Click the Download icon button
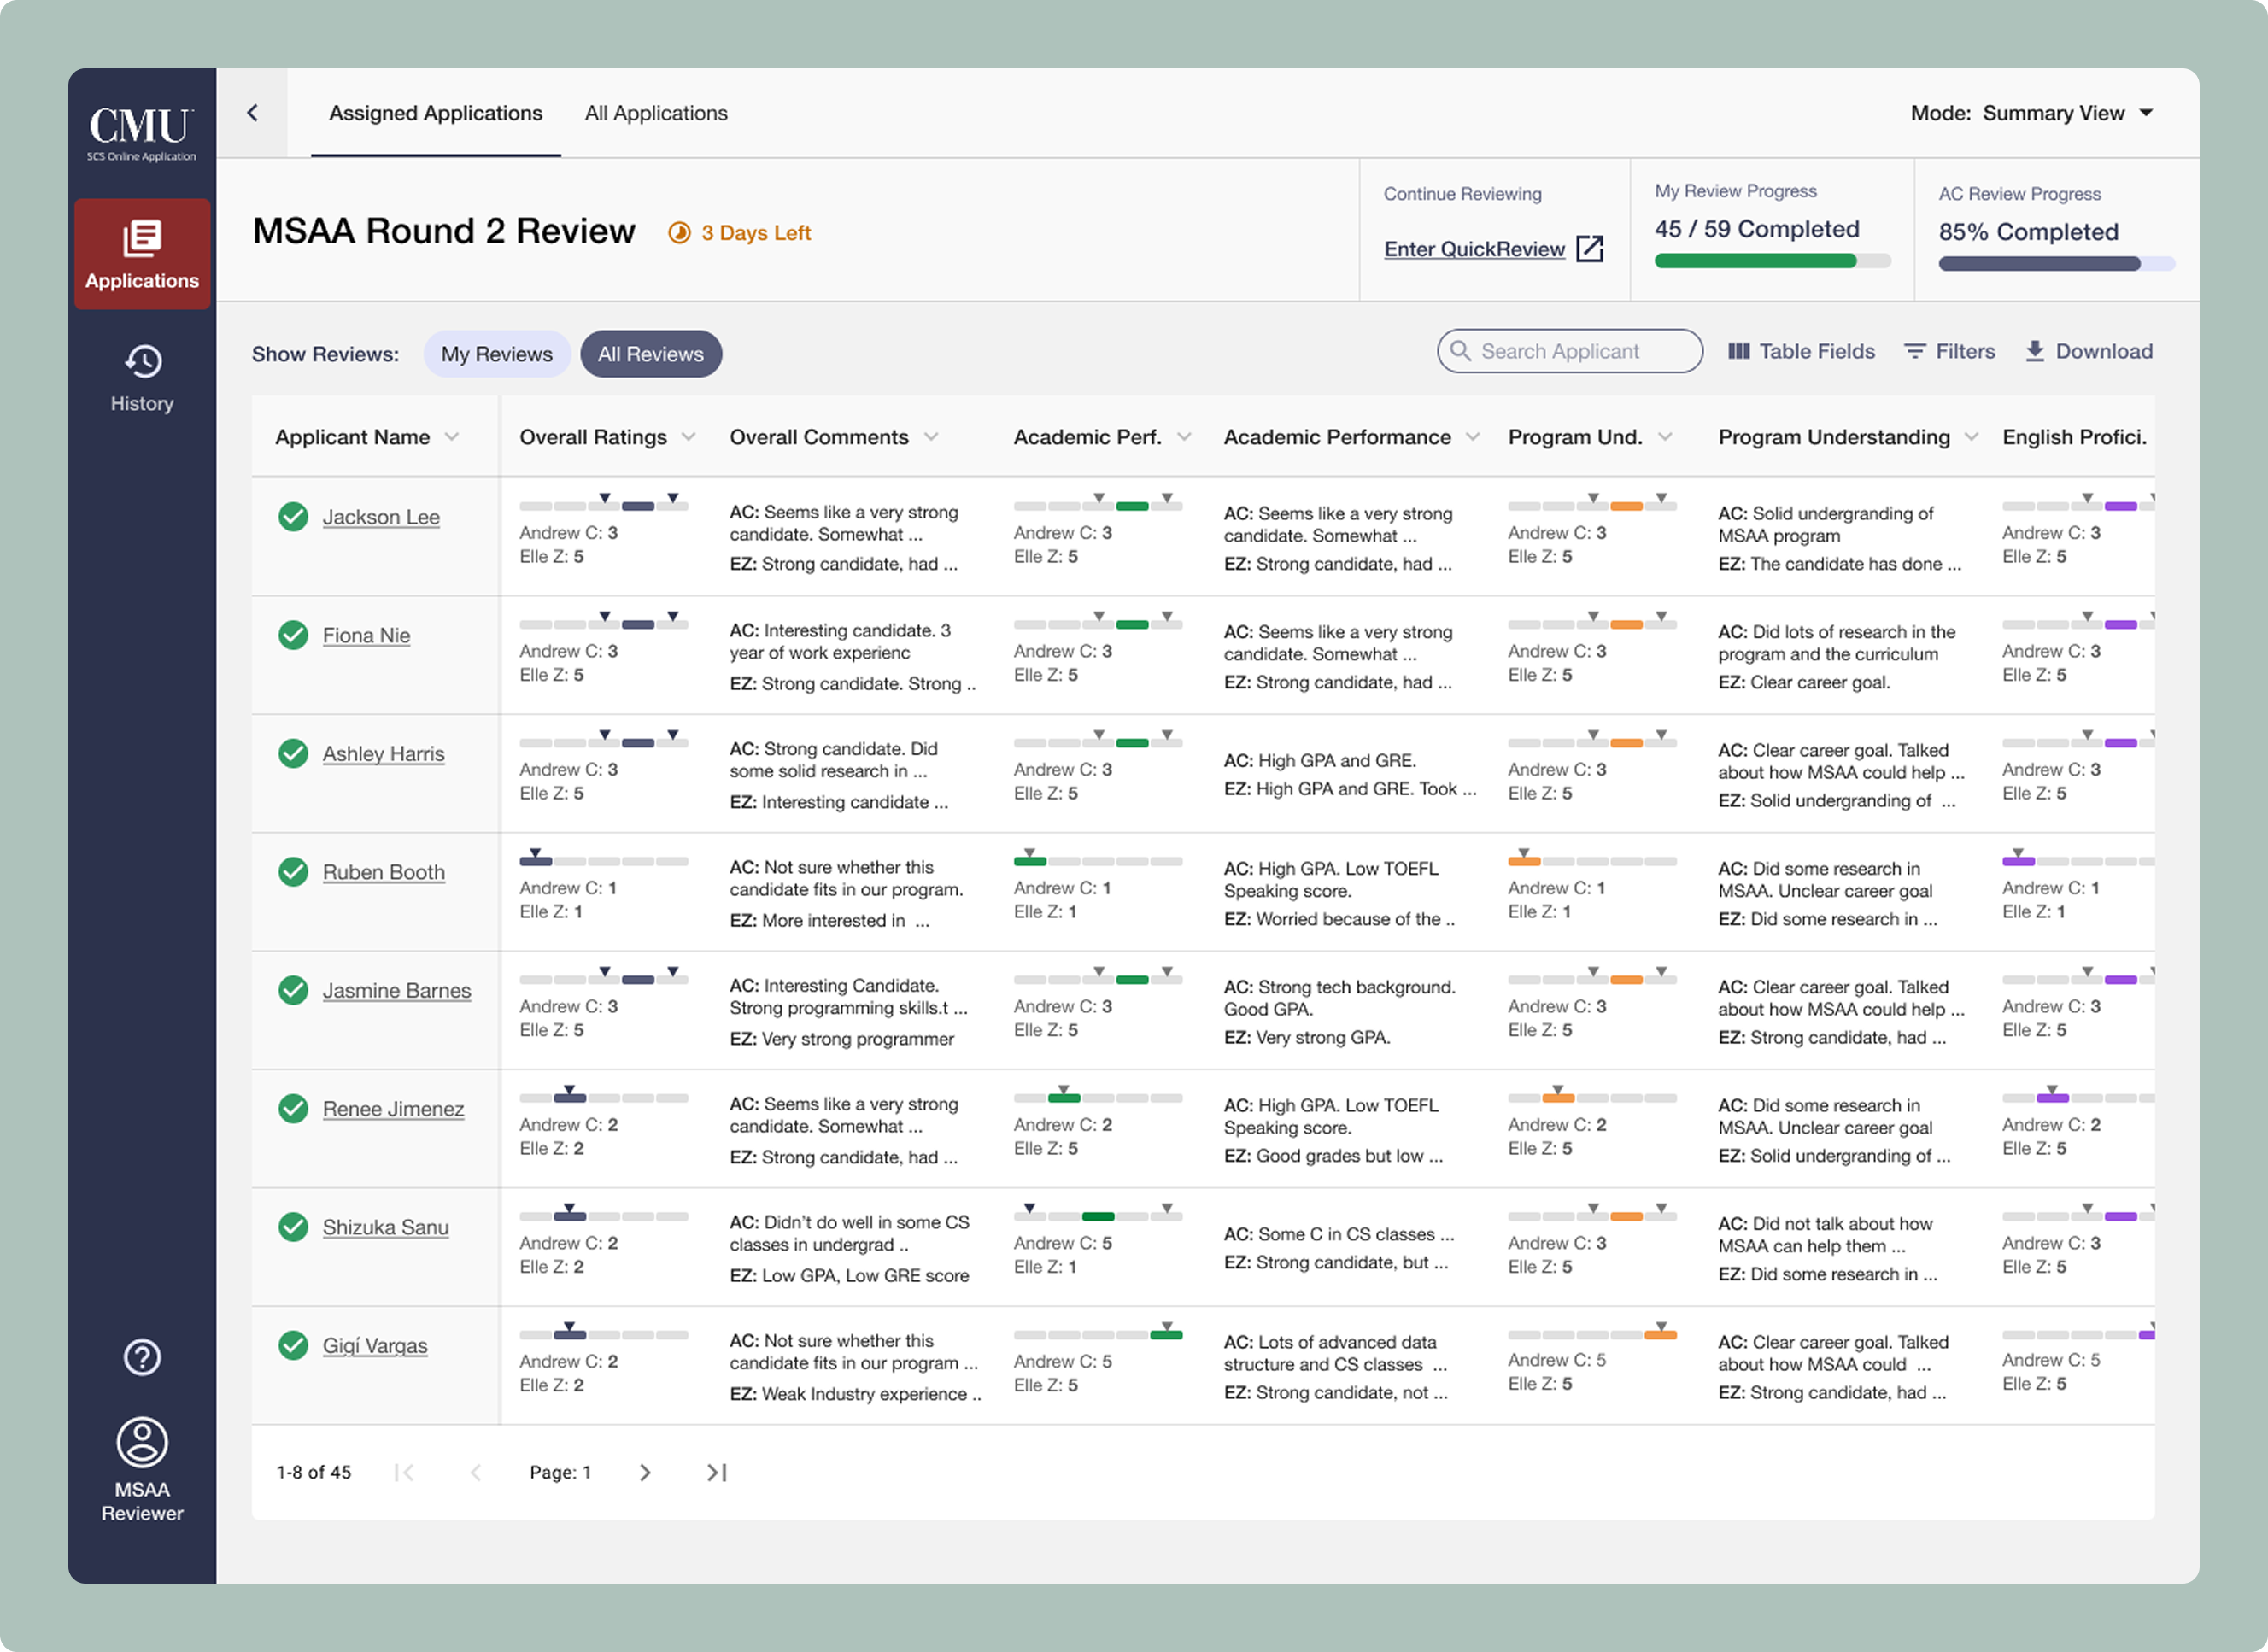 coord(2034,351)
